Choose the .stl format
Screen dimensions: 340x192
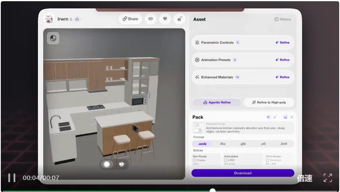pyautogui.click(x=263, y=144)
